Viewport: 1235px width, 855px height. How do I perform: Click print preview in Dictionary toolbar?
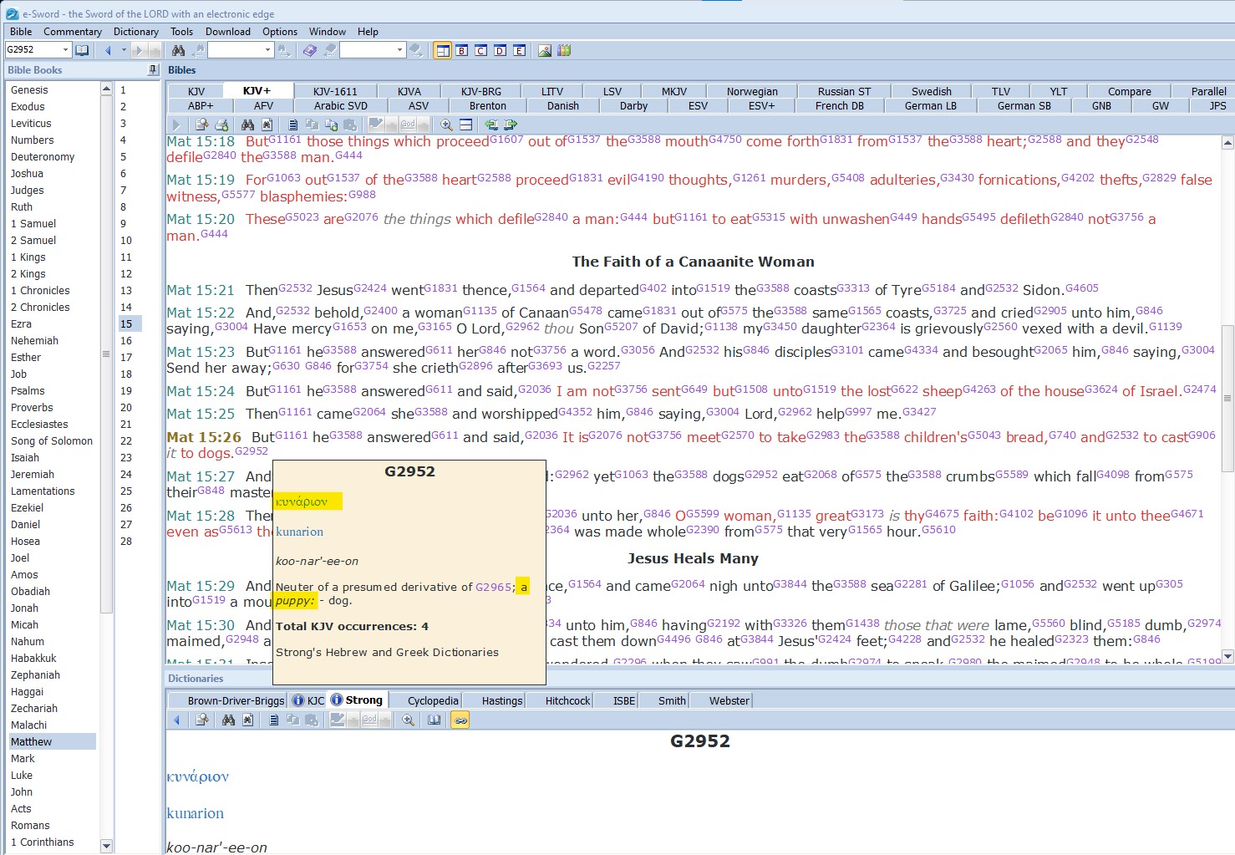(x=202, y=720)
